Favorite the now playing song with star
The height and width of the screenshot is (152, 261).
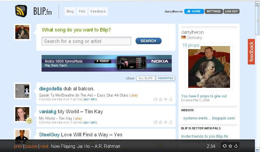[230, 146]
